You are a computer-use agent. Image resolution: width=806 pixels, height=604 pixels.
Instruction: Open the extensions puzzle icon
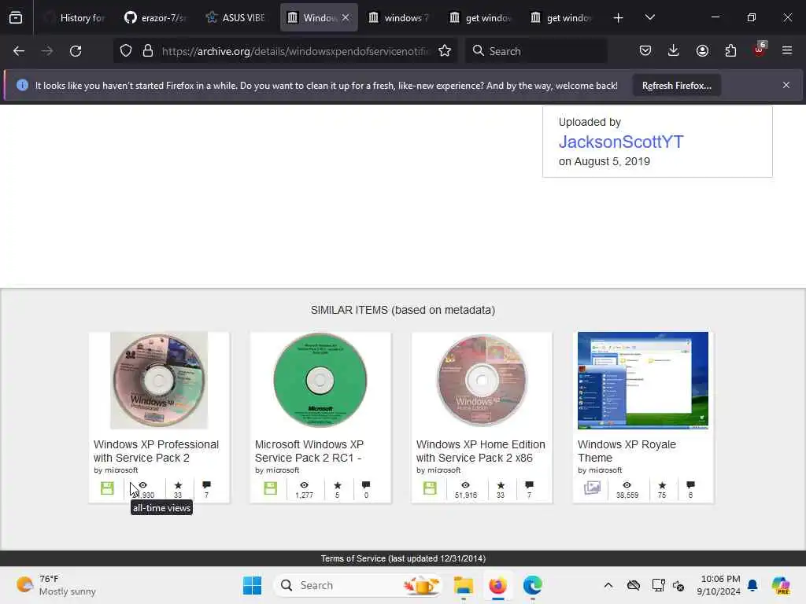(730, 50)
